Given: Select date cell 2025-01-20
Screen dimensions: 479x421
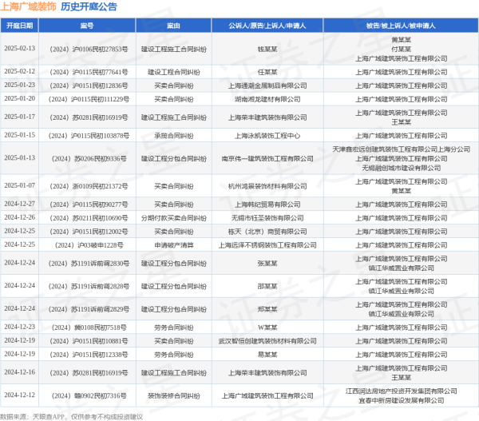Looking at the screenshot, I should (x=19, y=98).
